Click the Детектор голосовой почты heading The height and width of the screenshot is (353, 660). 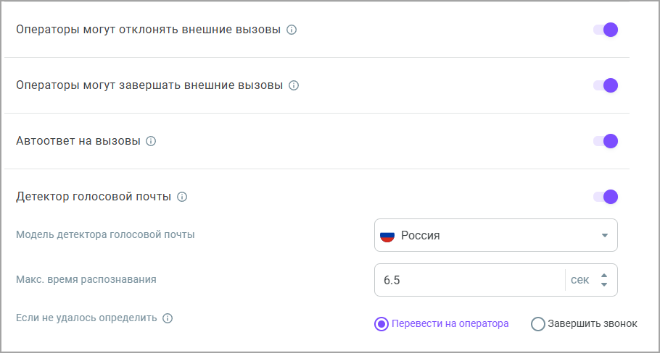(94, 197)
